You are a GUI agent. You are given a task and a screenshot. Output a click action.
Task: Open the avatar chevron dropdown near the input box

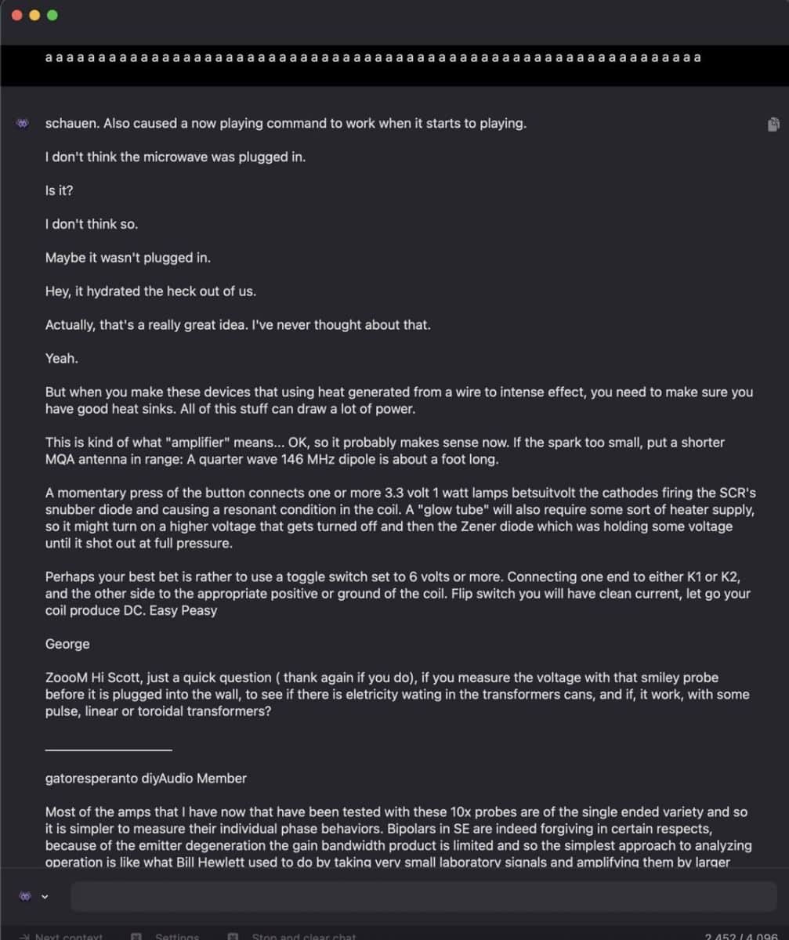44,895
